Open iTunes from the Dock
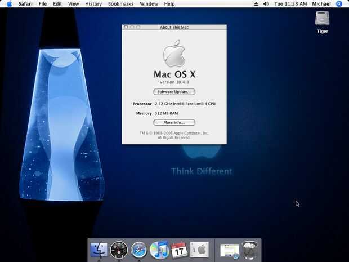 pyautogui.click(x=159, y=250)
